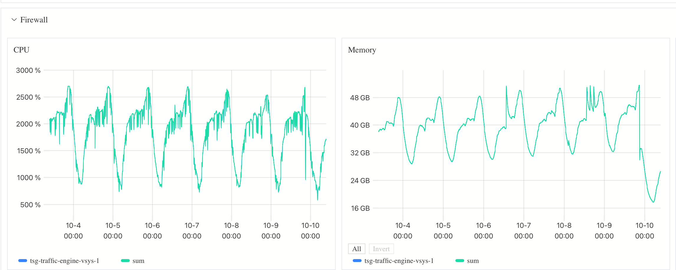Click 10-10 00:00 on the Memory time axis

click(644, 231)
